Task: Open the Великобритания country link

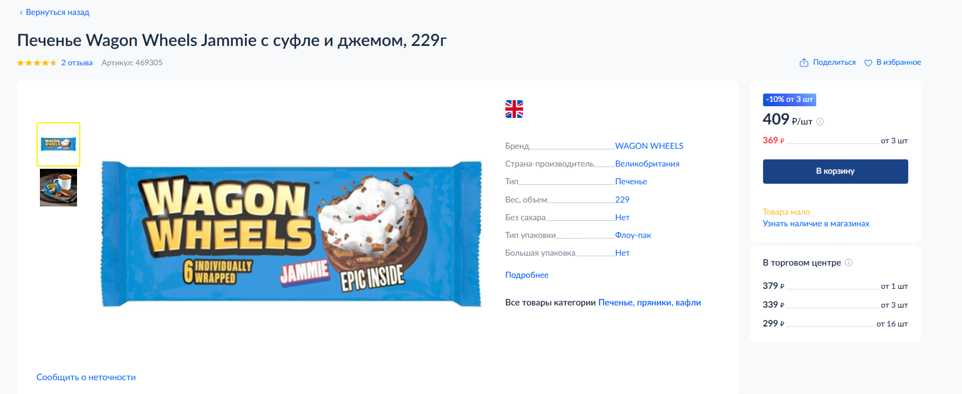Action: click(x=647, y=164)
